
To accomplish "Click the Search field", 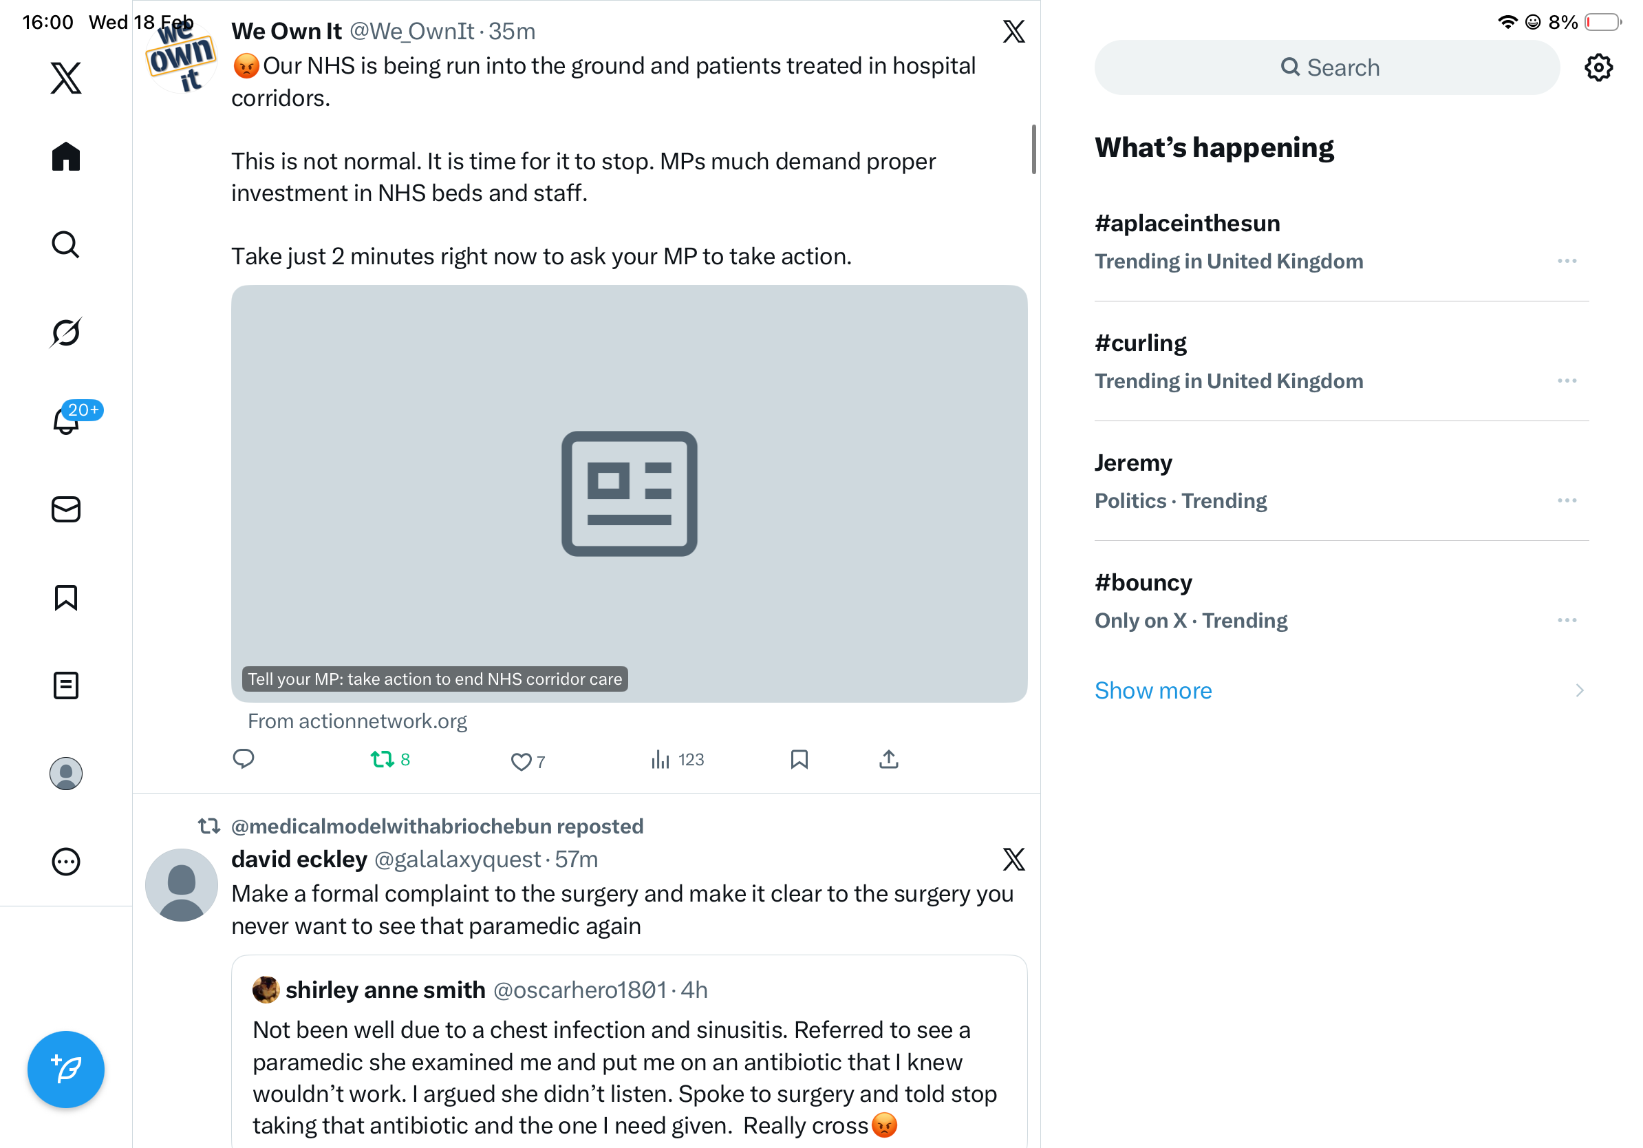I will (x=1327, y=67).
